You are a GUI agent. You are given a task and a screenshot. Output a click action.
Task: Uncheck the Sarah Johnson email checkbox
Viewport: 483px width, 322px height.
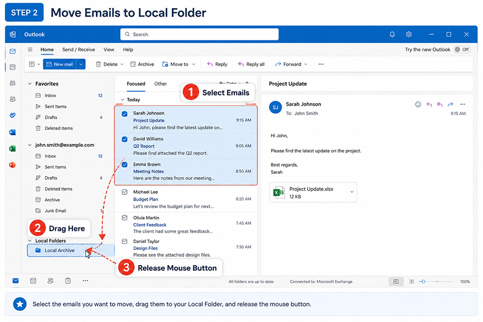125,114
